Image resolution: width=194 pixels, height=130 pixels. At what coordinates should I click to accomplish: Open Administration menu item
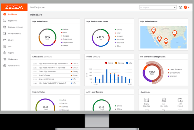click(14, 66)
